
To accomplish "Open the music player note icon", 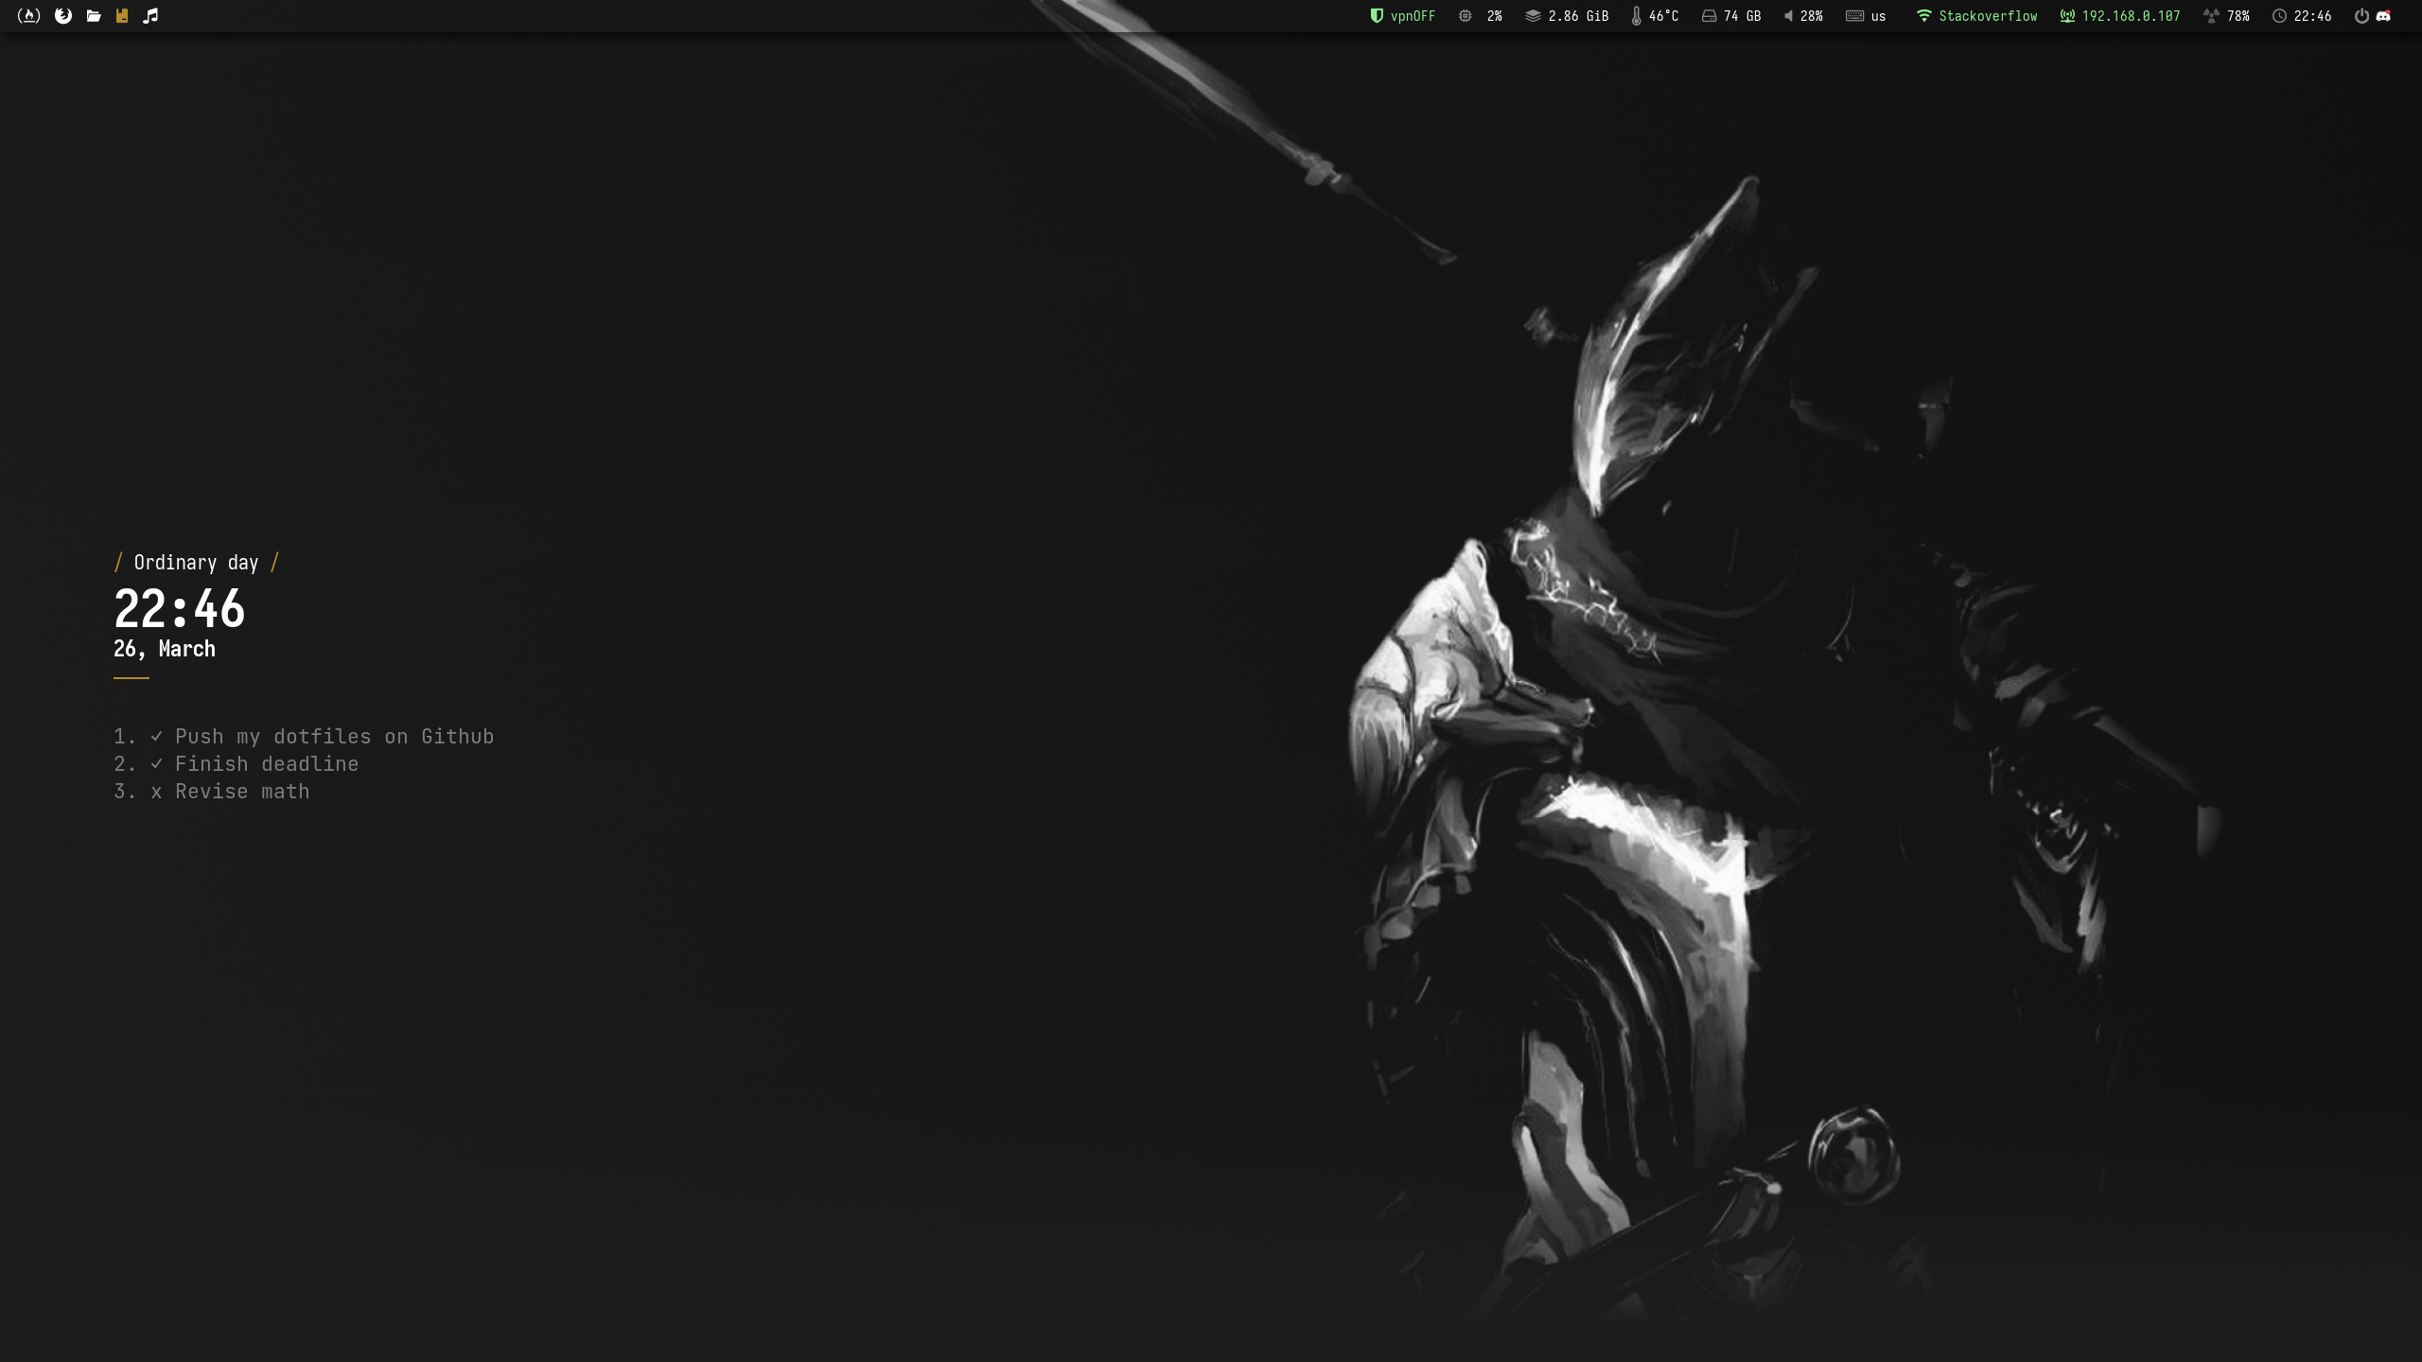I will click(x=150, y=16).
